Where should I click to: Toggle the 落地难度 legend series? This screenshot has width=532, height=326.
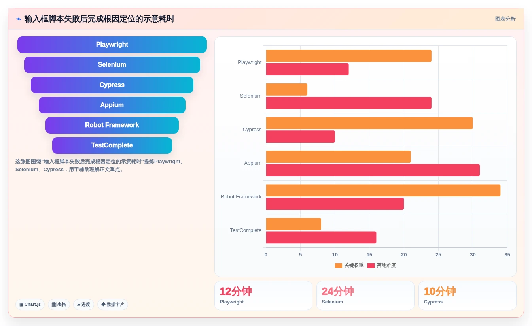(382, 265)
